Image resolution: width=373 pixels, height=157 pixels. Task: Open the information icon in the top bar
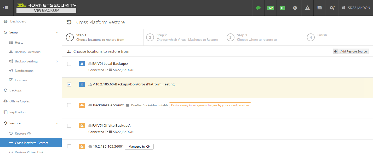click(295, 8)
